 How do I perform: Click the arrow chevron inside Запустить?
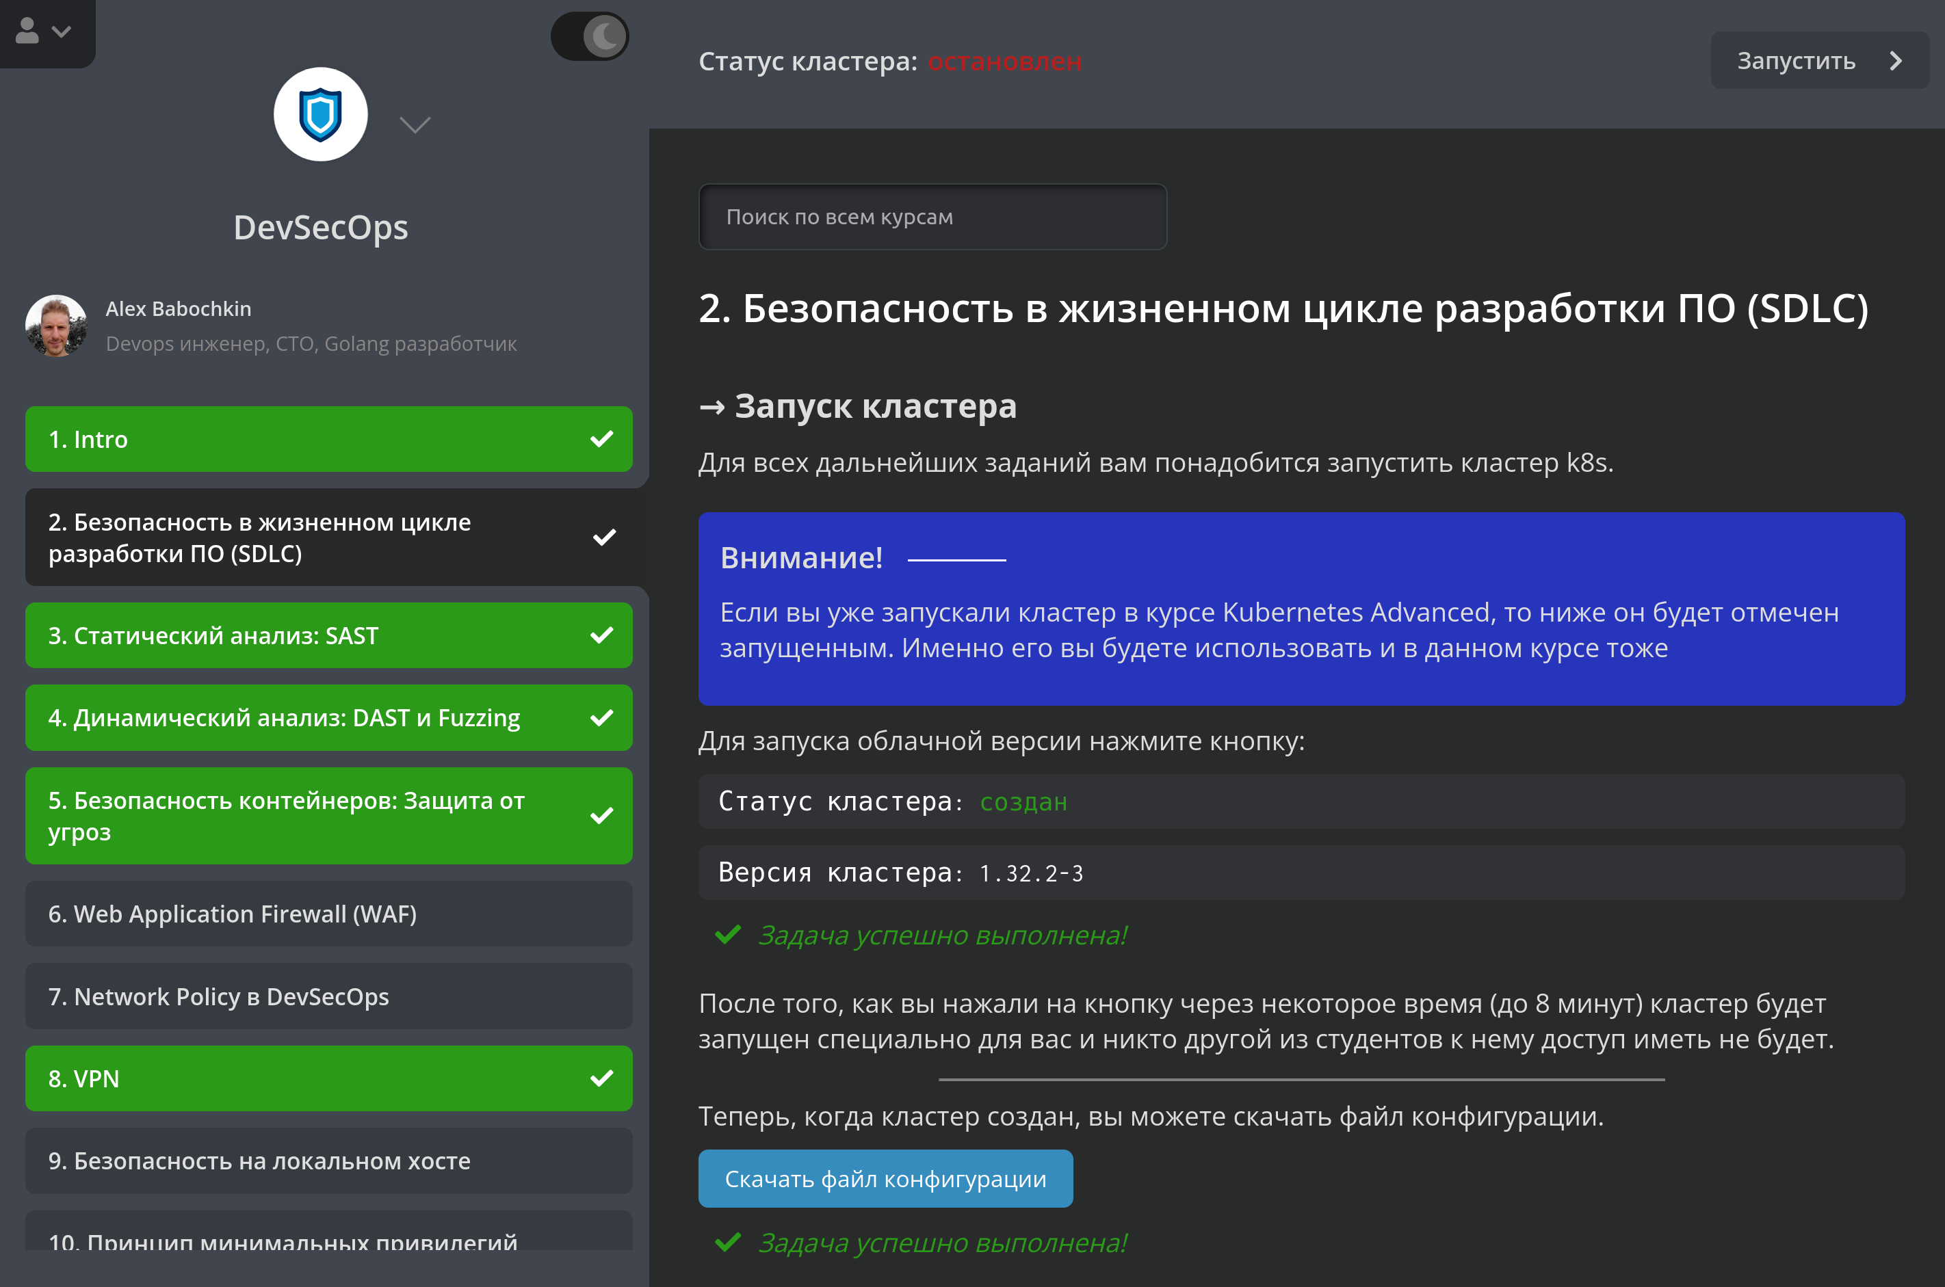tap(1896, 61)
